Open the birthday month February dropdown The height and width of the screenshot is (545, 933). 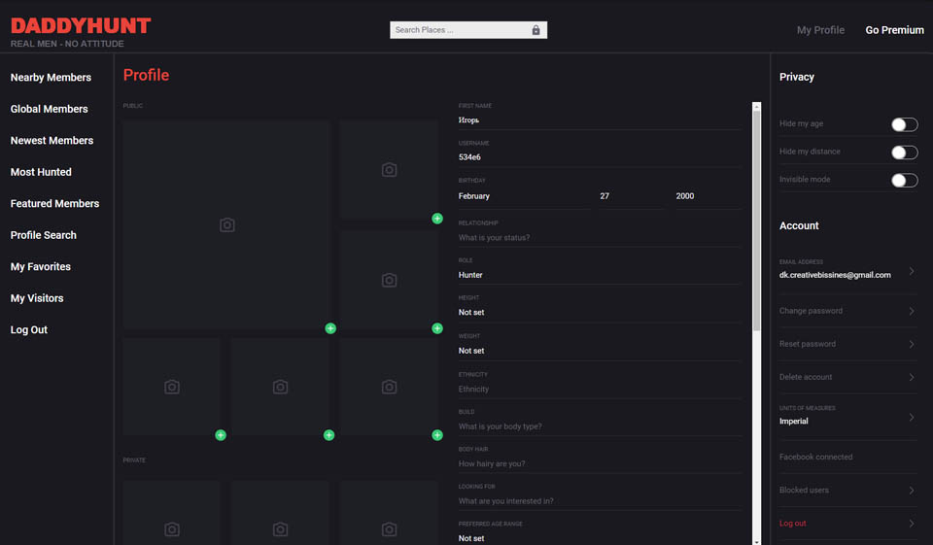523,196
